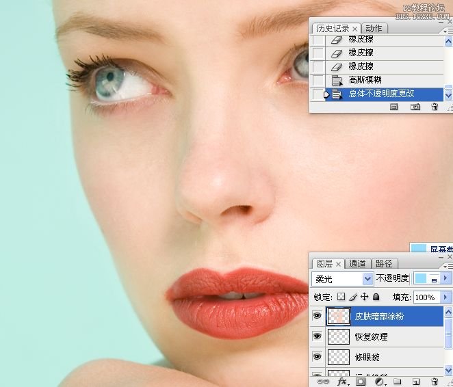Screen dimensions: 453x387
Task: Add a layer mask
Action: 360,382
